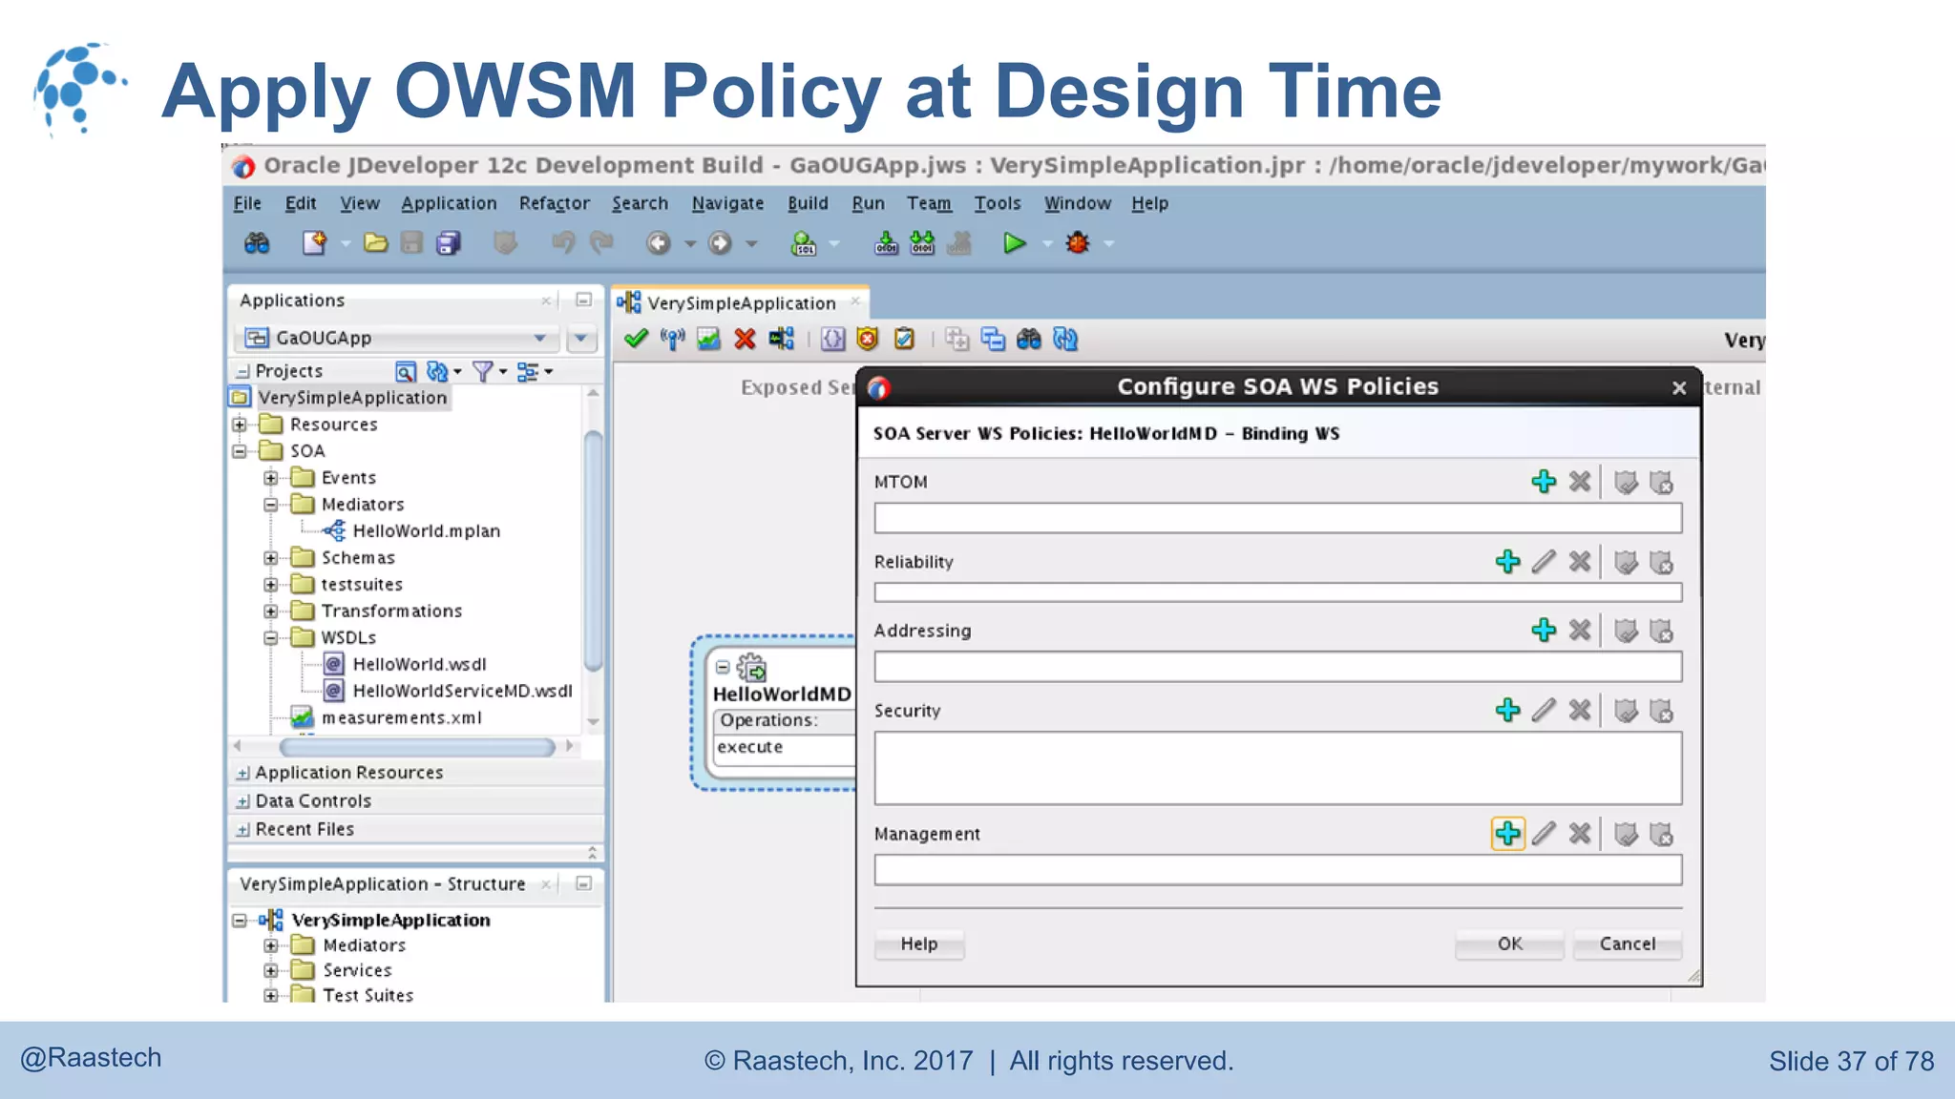Select measurements.xml file
Image resolution: width=1955 pixels, height=1099 pixels.
tap(401, 718)
